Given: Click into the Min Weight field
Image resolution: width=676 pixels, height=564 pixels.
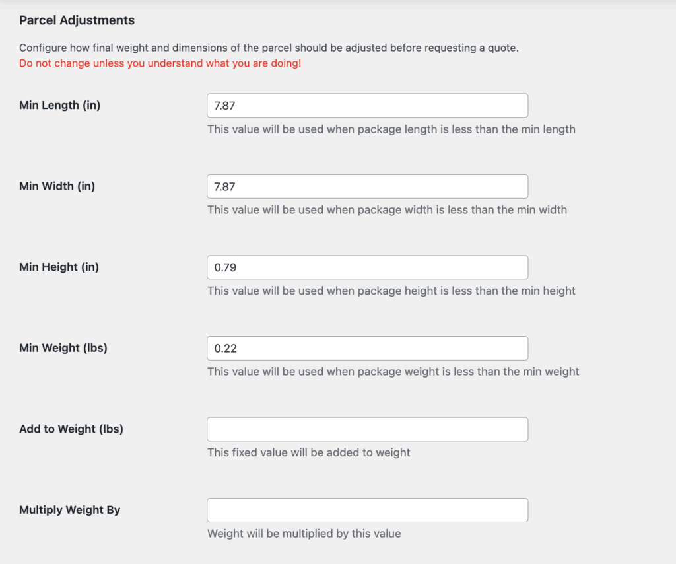Looking at the screenshot, I should pyautogui.click(x=367, y=348).
